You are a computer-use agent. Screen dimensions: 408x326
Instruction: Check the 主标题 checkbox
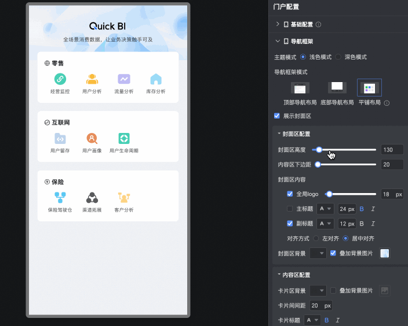click(x=290, y=209)
